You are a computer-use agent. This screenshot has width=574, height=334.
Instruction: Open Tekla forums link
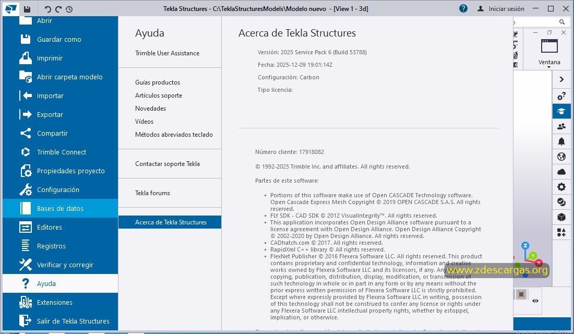153,193
